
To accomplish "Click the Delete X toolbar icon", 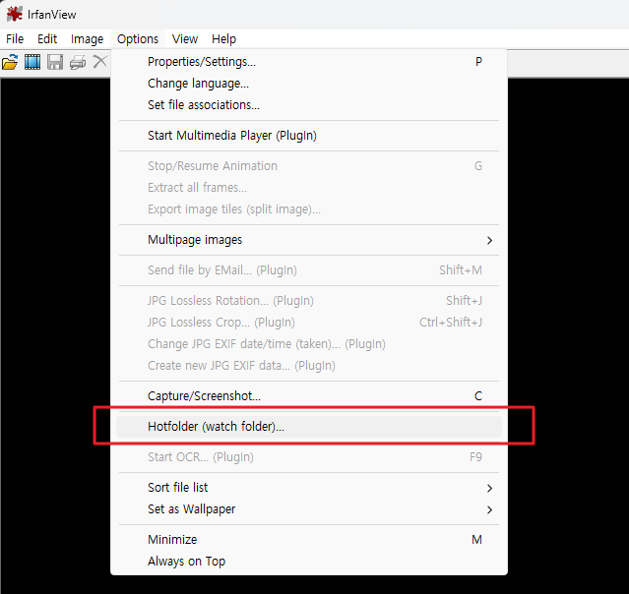I will (99, 62).
